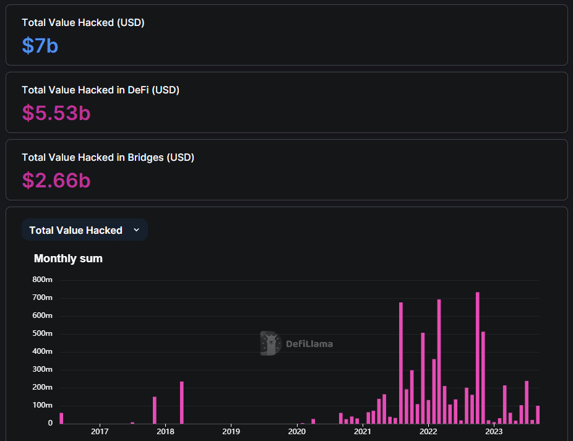Click the 2023 x-axis label
Image resolution: width=573 pixels, height=441 pixels.
pyautogui.click(x=494, y=432)
